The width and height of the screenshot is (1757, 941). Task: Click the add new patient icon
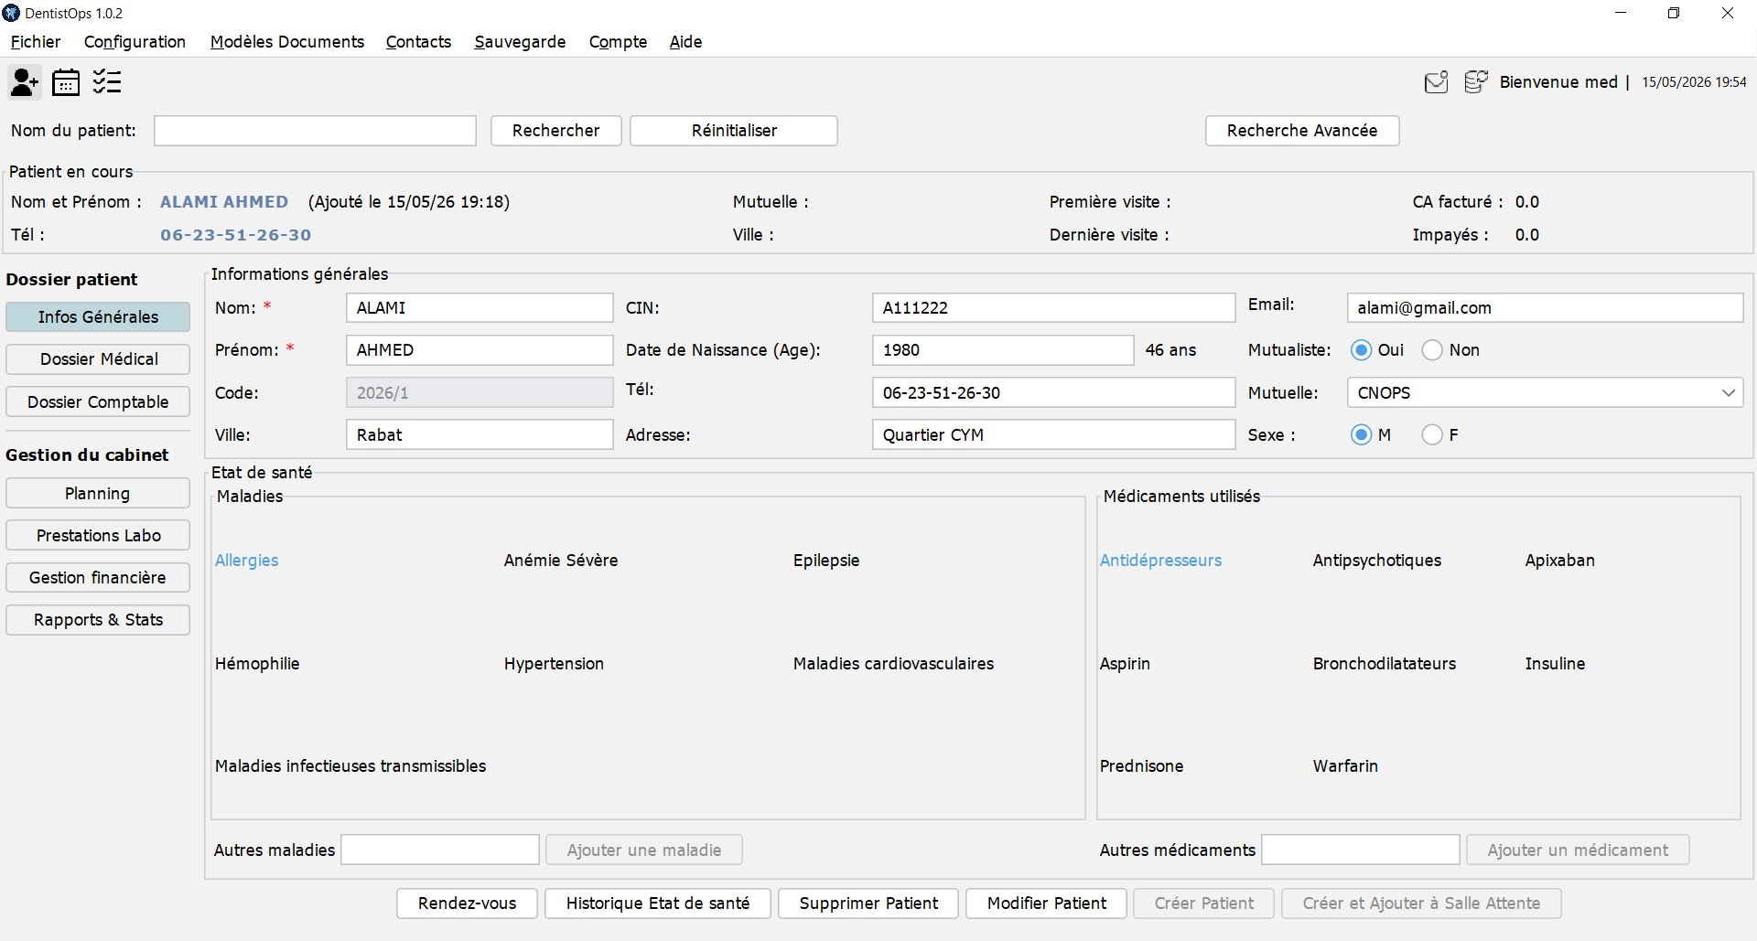[x=25, y=82]
